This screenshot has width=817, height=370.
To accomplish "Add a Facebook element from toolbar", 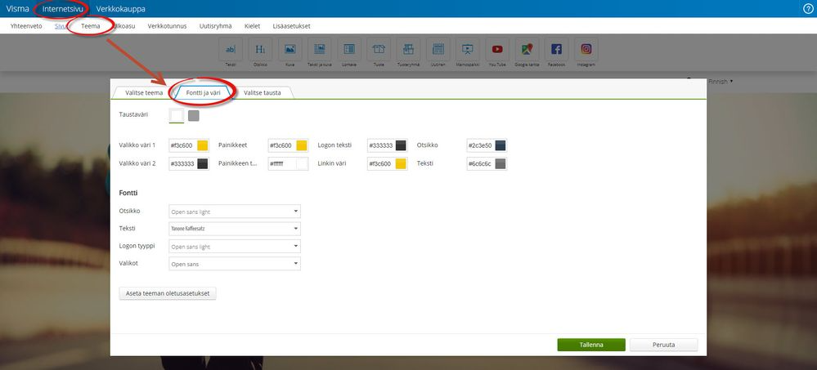I will tap(556, 50).
